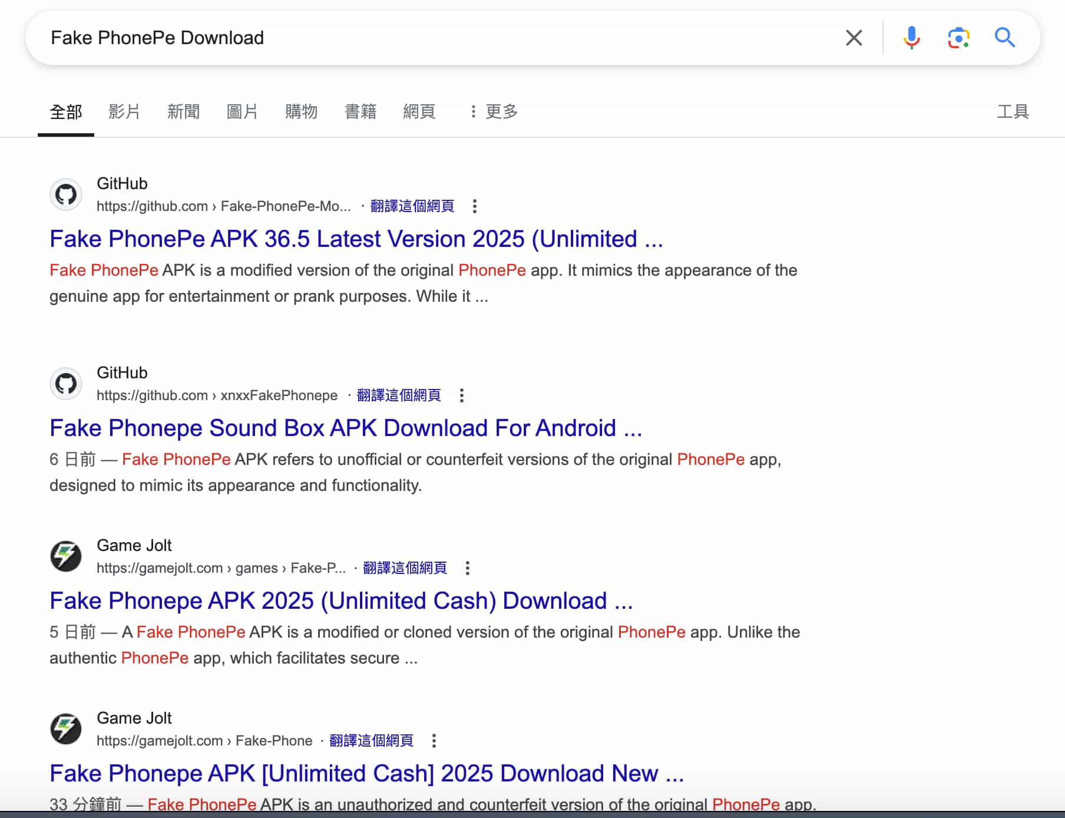Click the second GitHub result's favicon
This screenshot has width=1065, height=818.
[65, 383]
